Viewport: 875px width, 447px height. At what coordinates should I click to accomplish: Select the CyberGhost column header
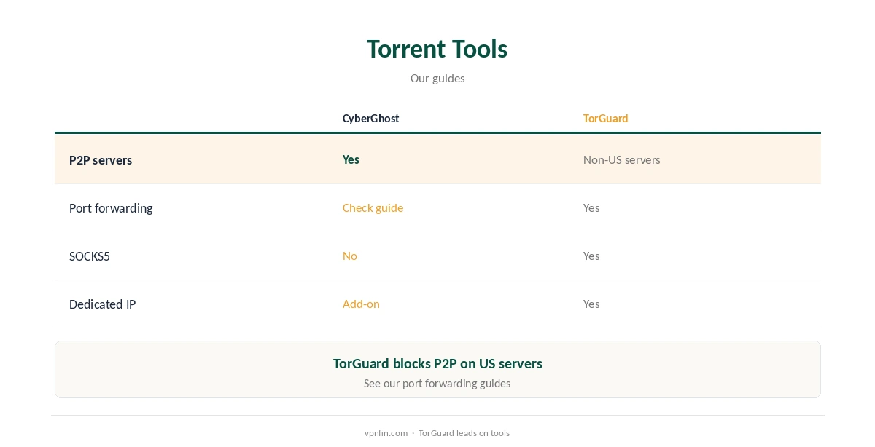click(371, 118)
